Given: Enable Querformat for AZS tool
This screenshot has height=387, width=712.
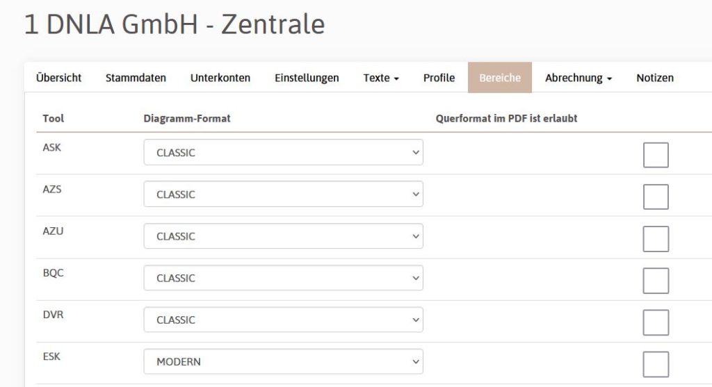Looking at the screenshot, I should click(656, 197).
